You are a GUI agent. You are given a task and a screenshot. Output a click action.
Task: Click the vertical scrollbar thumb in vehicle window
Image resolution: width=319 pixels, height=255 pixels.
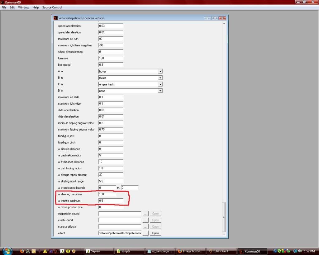pyautogui.click(x=224, y=217)
